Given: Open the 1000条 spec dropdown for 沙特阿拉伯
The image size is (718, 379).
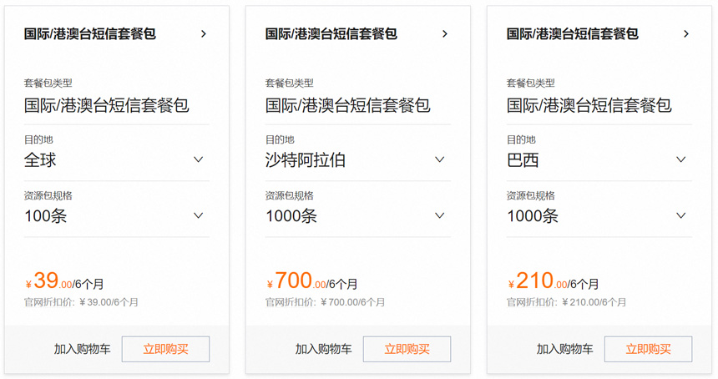Looking at the screenshot, I should [440, 215].
